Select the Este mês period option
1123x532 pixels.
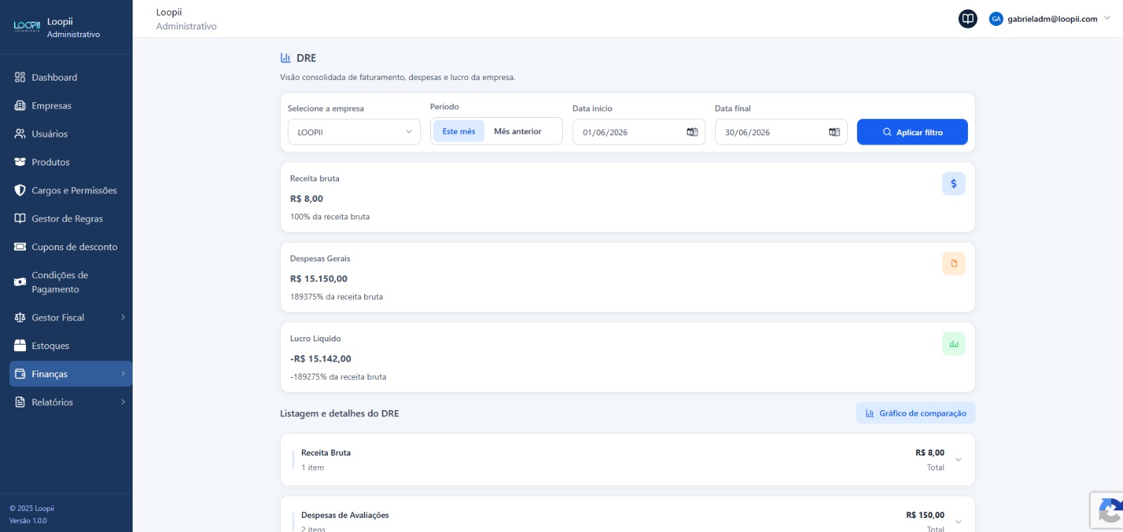[x=458, y=131]
